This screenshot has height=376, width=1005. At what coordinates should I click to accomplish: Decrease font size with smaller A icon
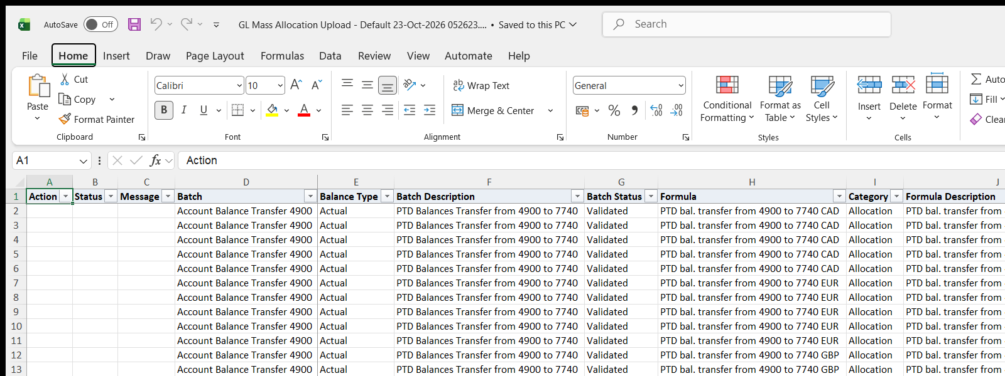tap(317, 85)
